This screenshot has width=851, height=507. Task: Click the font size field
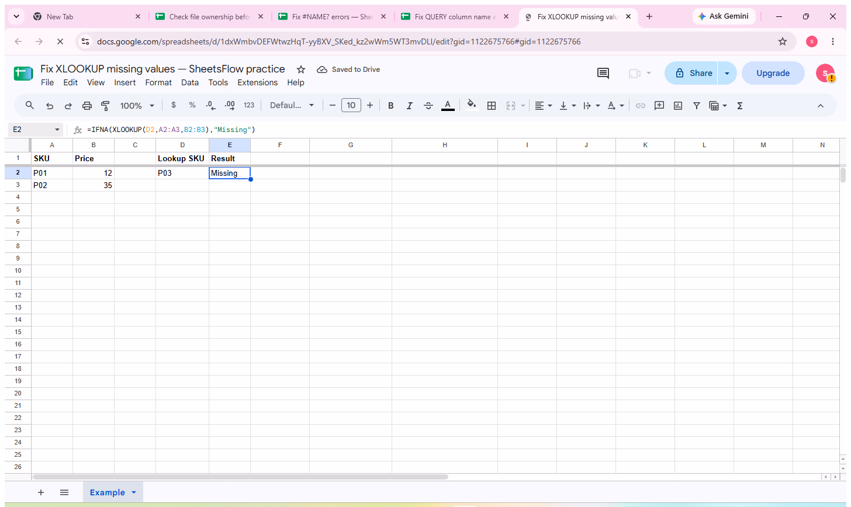351,106
